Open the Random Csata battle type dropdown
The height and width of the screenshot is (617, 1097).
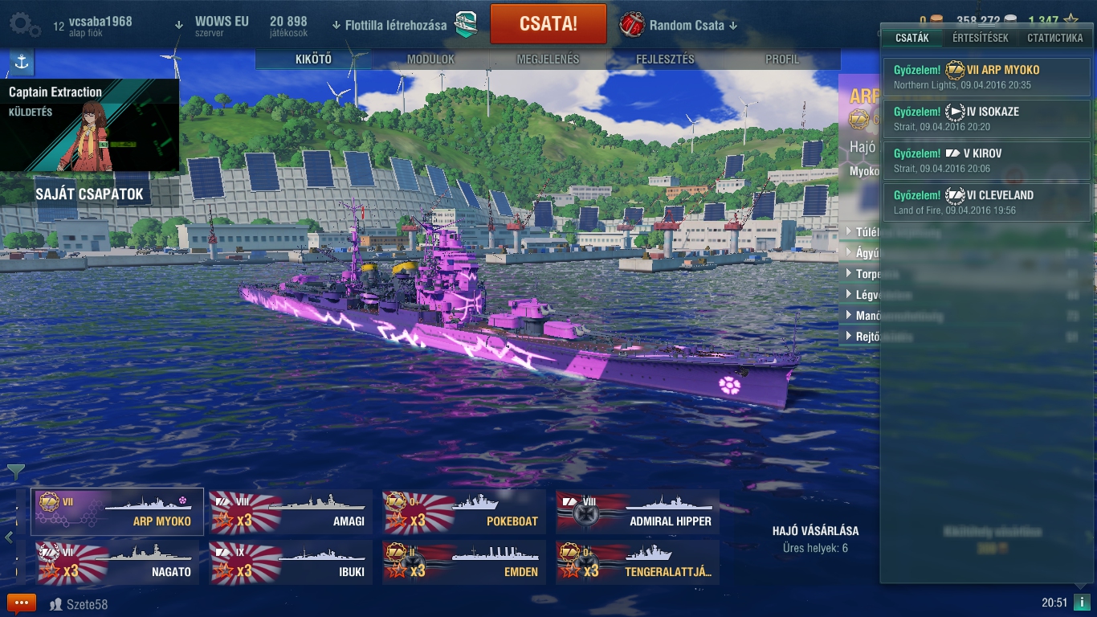click(693, 26)
